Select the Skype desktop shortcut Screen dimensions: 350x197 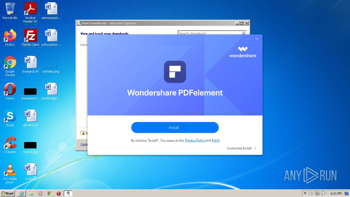click(10, 118)
